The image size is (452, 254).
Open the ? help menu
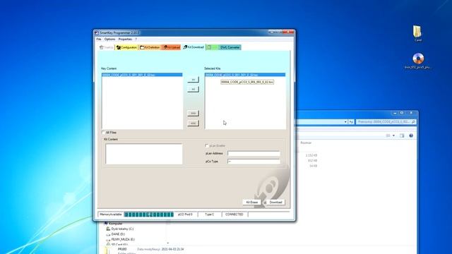click(x=136, y=40)
